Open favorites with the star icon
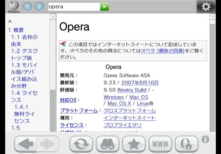The width and height of the screenshot is (221, 154). [134, 144]
